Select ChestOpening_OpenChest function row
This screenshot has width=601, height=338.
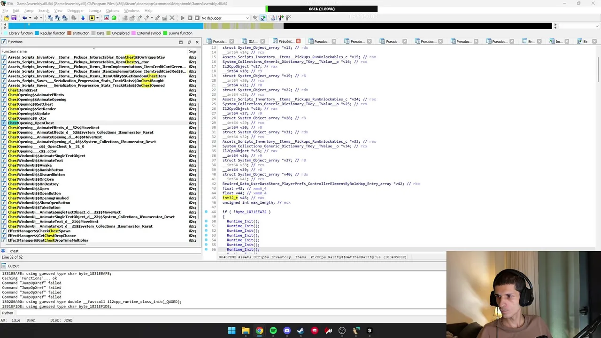99,123
